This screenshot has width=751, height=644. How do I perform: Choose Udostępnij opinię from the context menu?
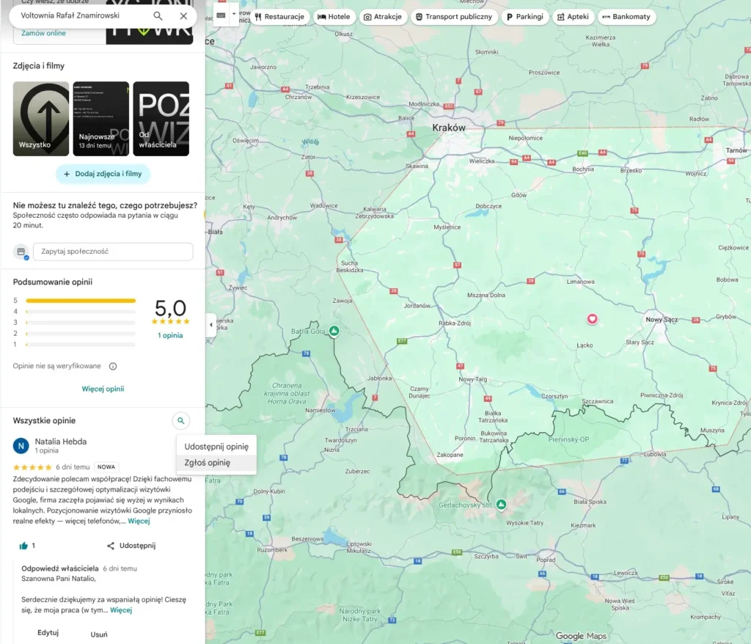tap(216, 446)
